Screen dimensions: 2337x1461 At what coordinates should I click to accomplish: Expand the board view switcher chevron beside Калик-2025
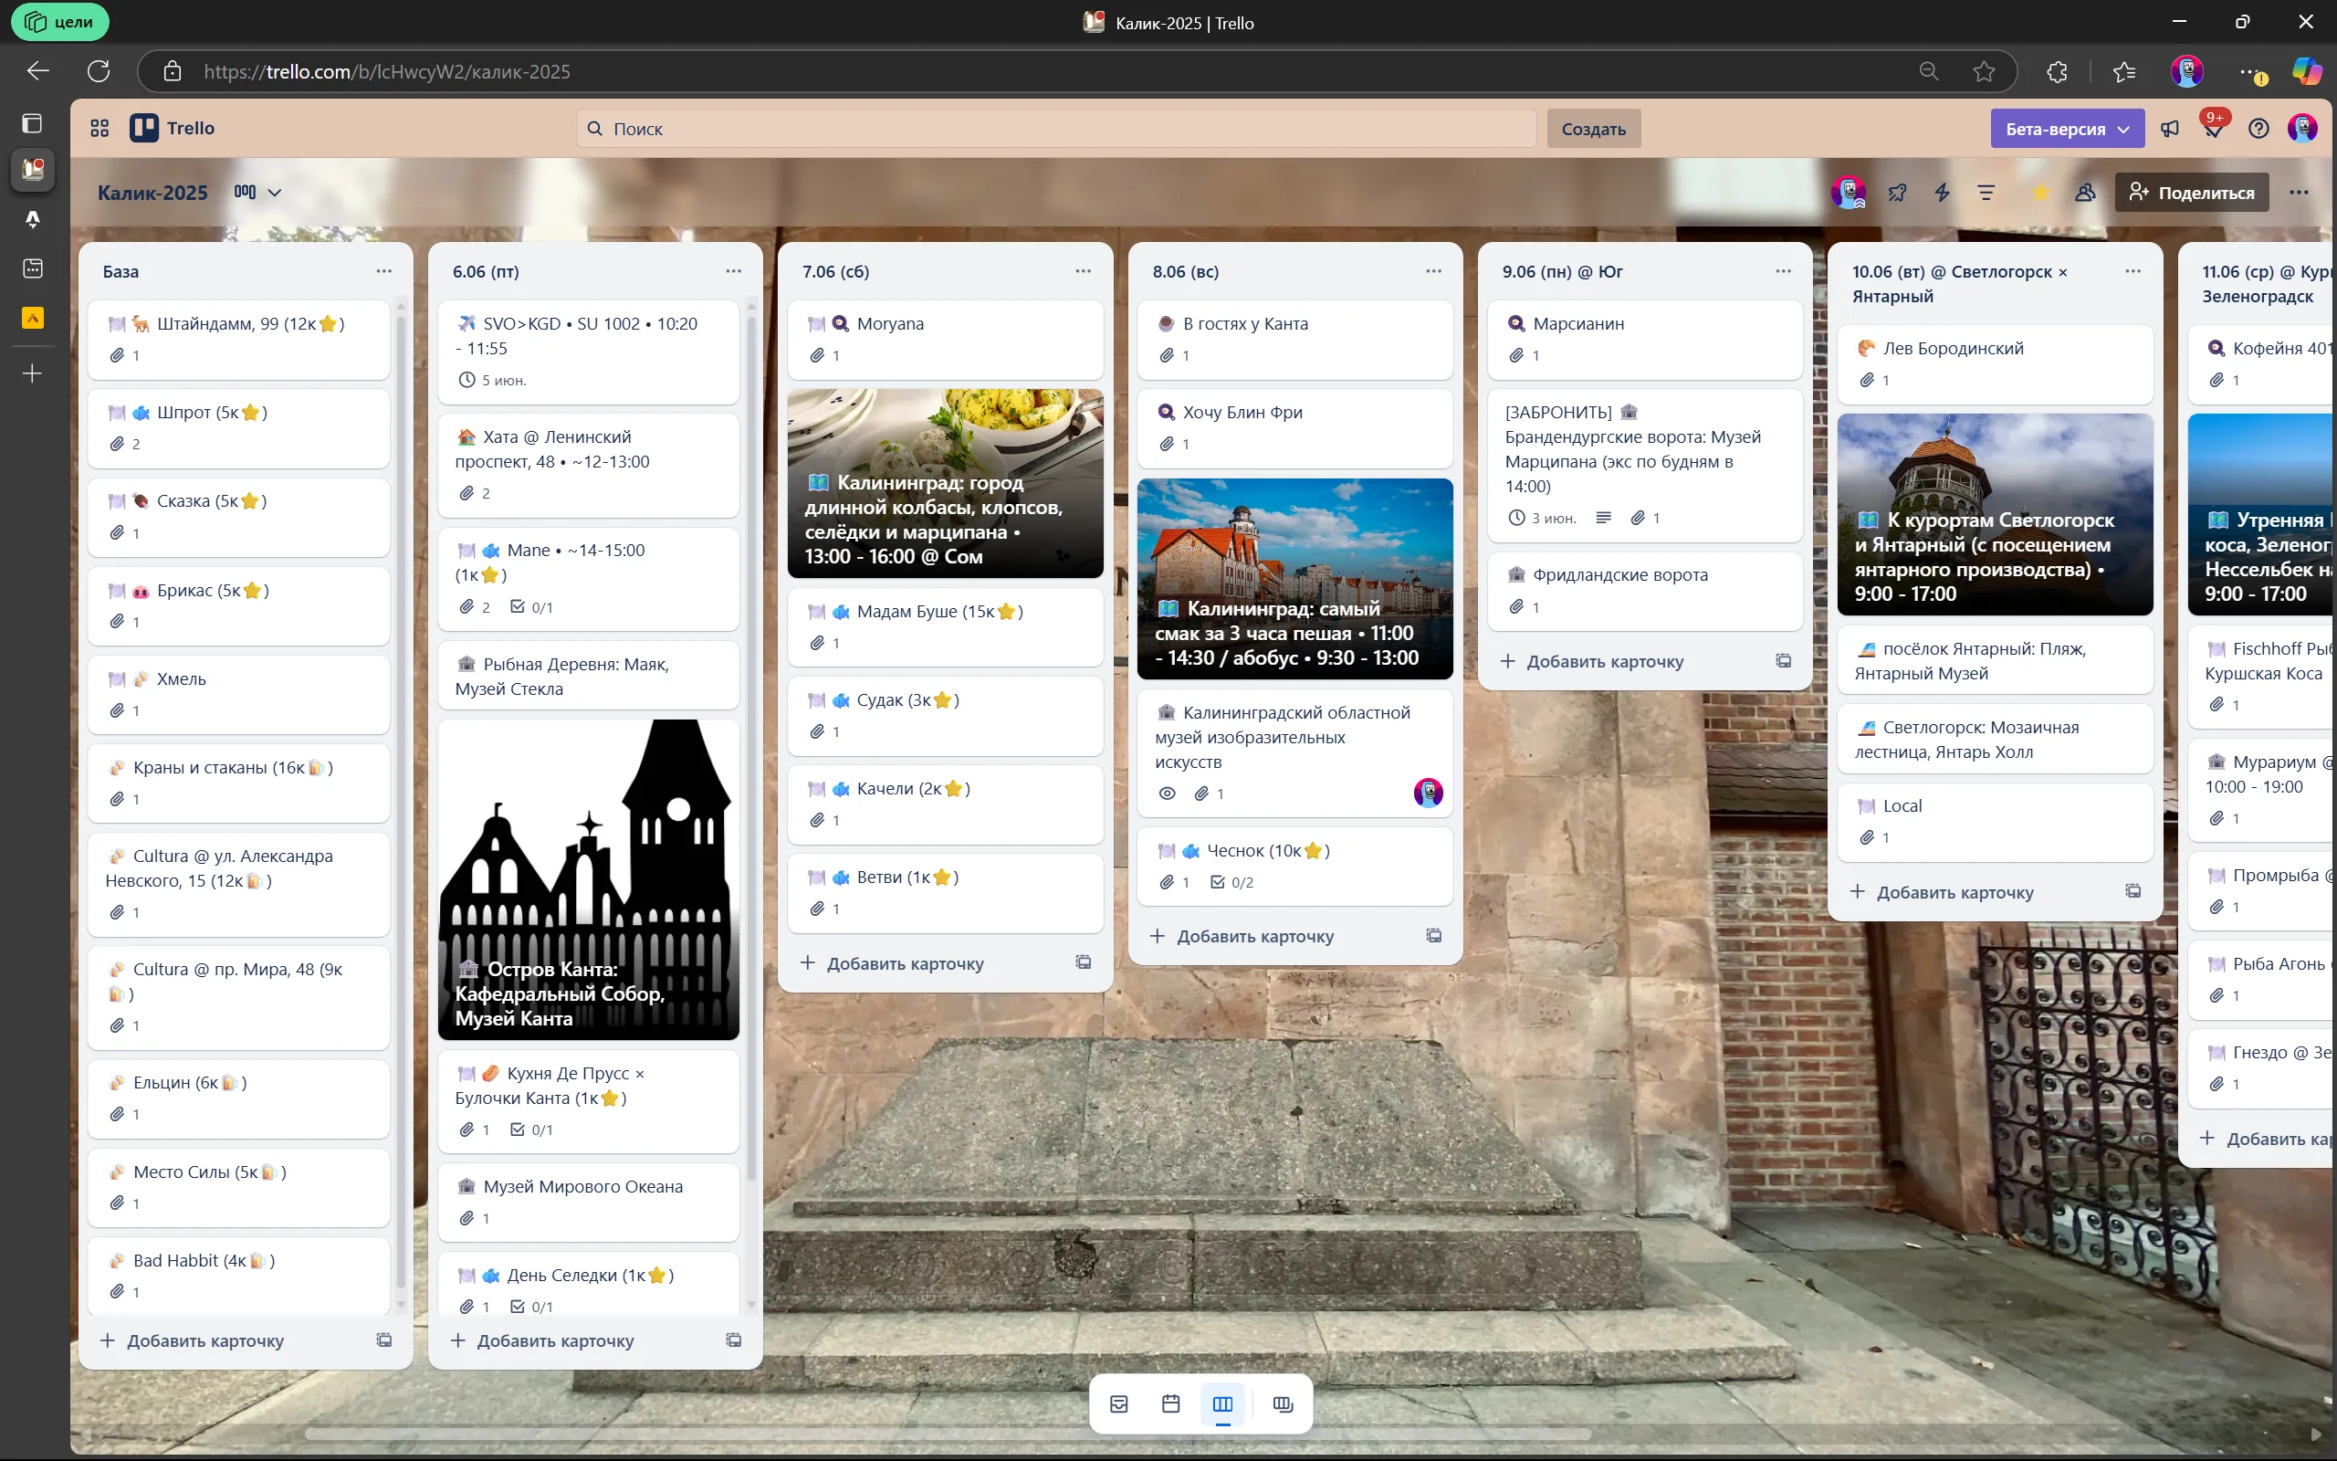click(274, 193)
